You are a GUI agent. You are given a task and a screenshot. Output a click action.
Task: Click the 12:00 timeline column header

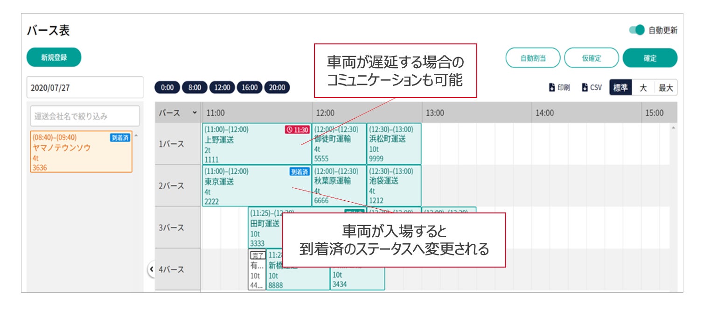(367, 113)
